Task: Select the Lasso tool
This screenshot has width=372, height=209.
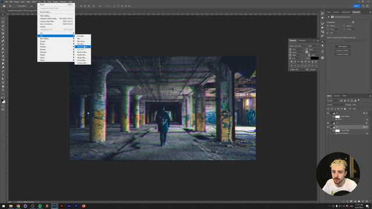Action: pos(3,23)
